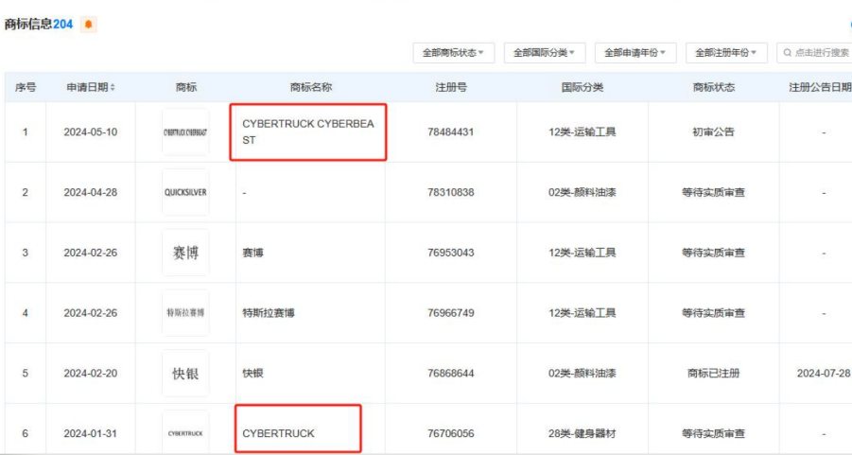Click the 国际分类 column header
852x455 pixels.
582,87
